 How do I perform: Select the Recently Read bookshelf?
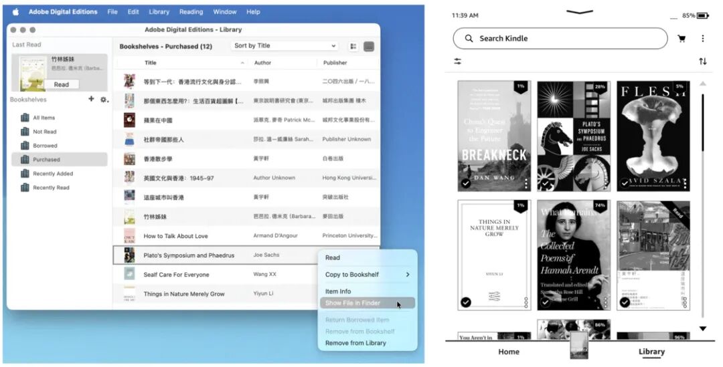tap(59, 187)
